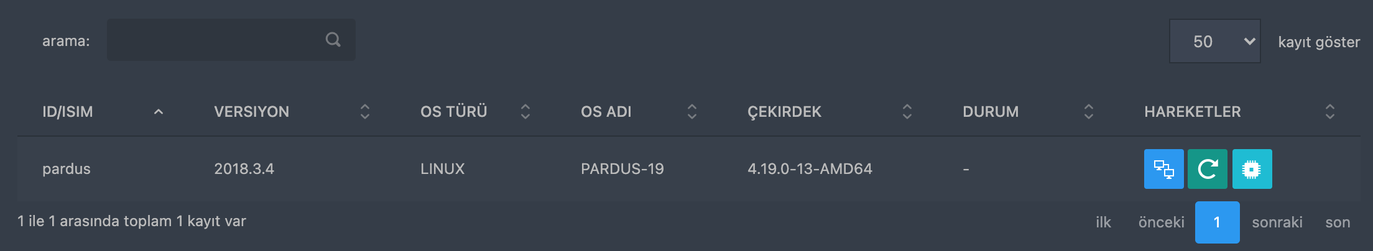Sort table by OS TÜRÜ column

point(525,112)
